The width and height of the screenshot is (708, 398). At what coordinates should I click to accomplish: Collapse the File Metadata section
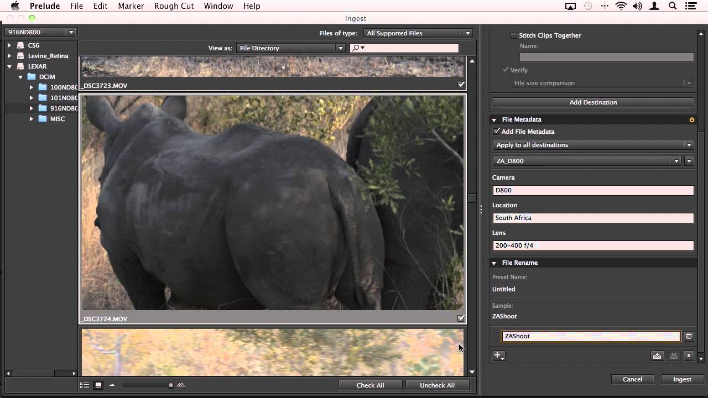pyautogui.click(x=494, y=119)
